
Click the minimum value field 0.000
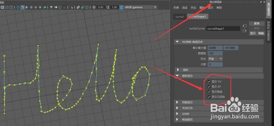[x=215, y=48]
